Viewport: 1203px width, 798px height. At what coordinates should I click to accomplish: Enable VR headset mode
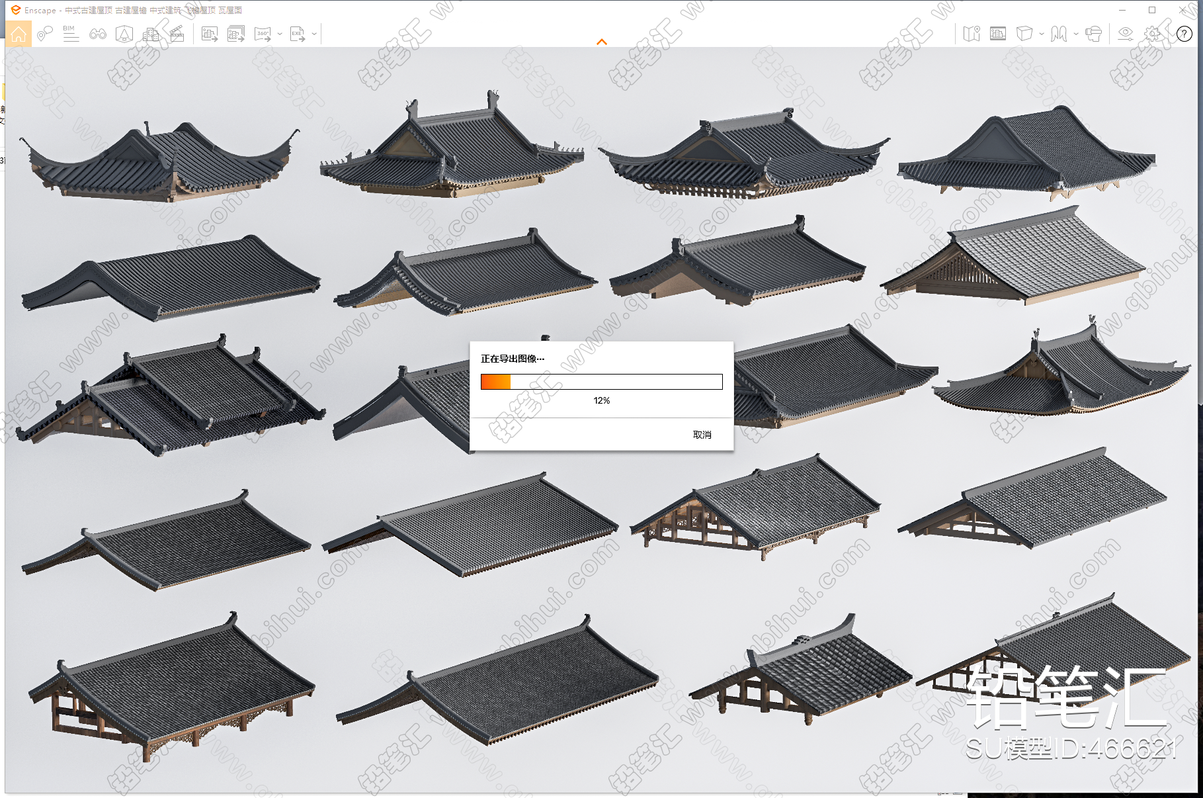[1094, 34]
